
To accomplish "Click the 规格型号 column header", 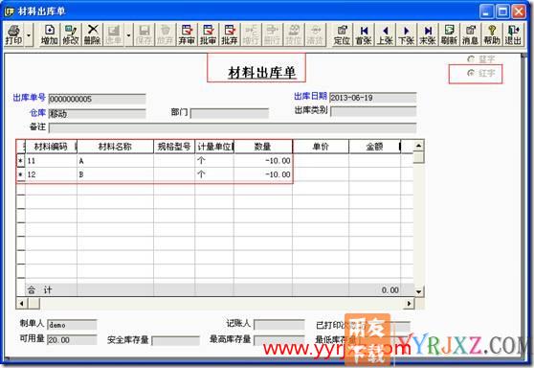I will click(174, 147).
